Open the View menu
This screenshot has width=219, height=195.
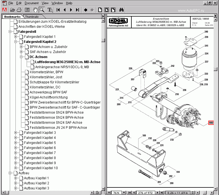(45, 3)
